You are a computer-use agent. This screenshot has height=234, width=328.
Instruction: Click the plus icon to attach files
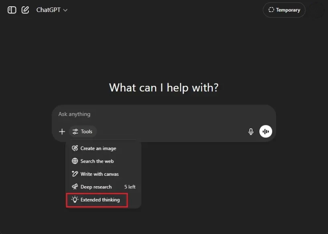(x=62, y=131)
